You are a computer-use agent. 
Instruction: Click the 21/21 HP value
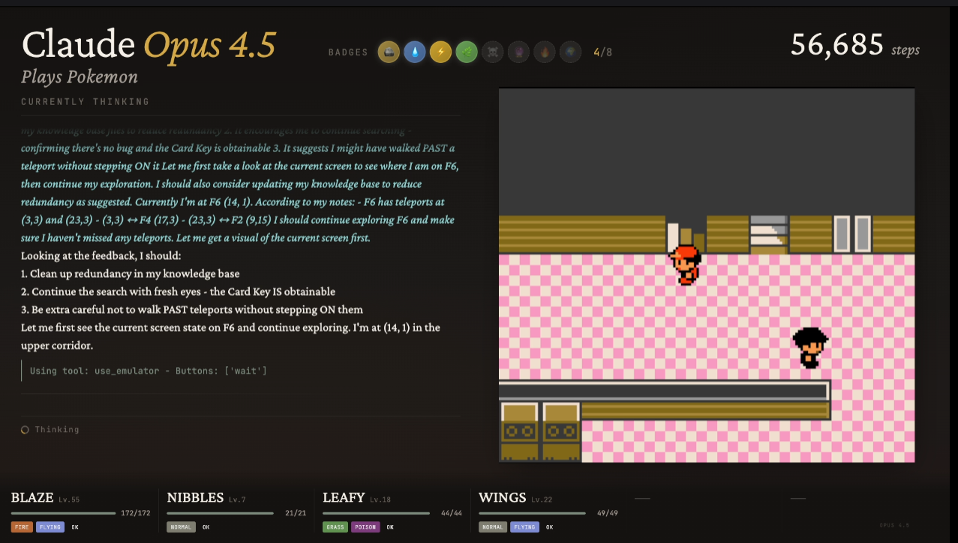click(x=296, y=514)
